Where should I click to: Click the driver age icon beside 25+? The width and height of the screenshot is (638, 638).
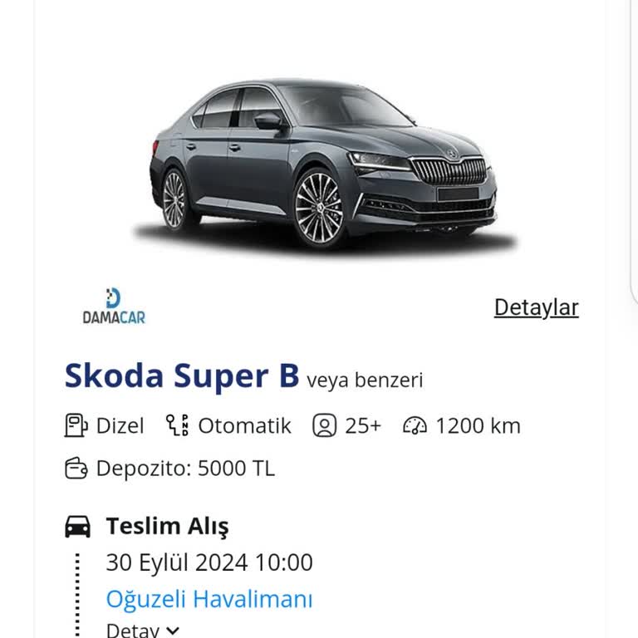(324, 426)
